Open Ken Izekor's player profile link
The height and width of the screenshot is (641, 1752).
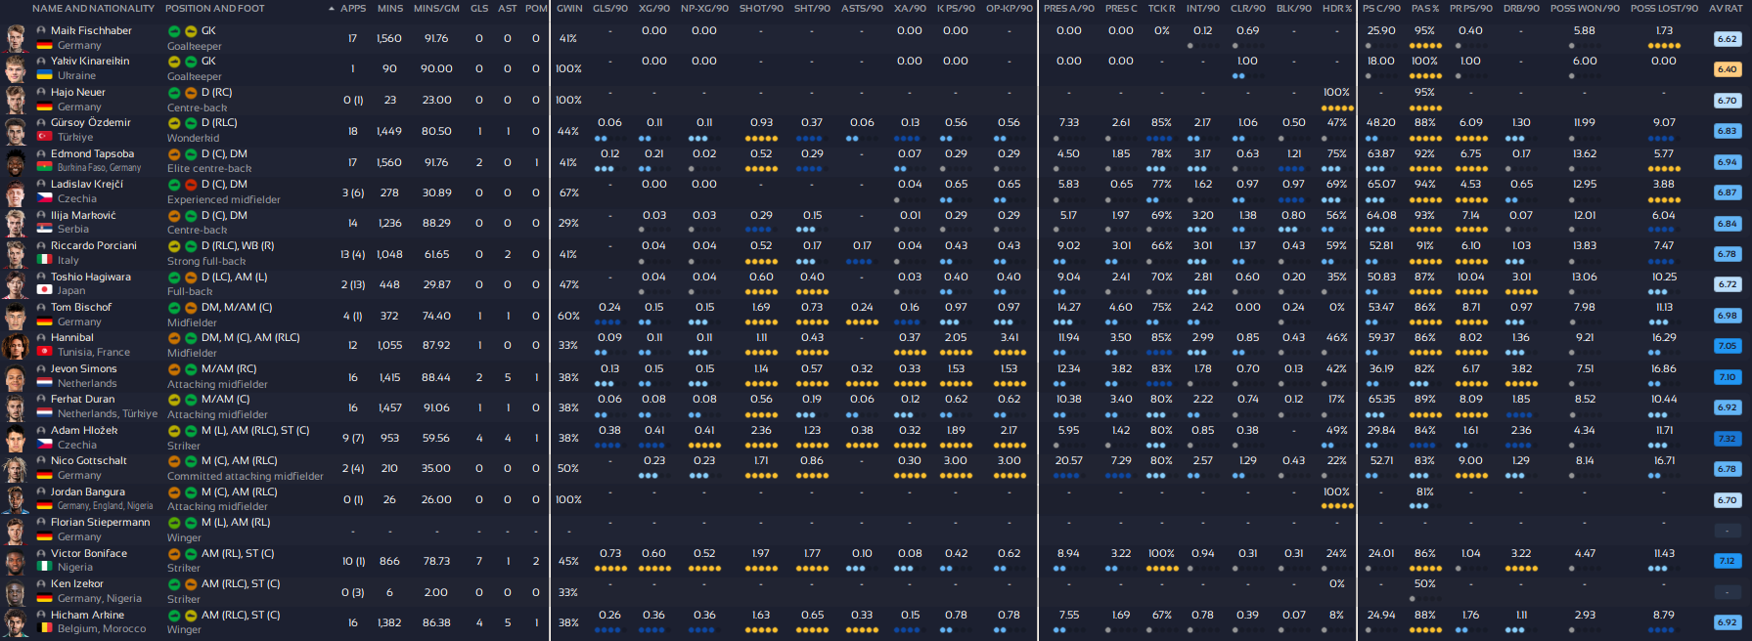click(77, 584)
